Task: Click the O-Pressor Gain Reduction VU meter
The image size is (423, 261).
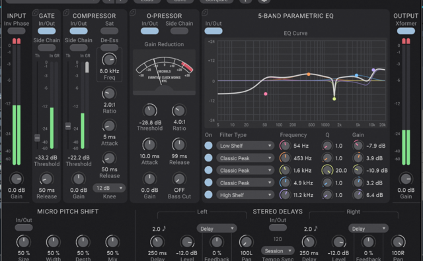Action: [x=164, y=72]
